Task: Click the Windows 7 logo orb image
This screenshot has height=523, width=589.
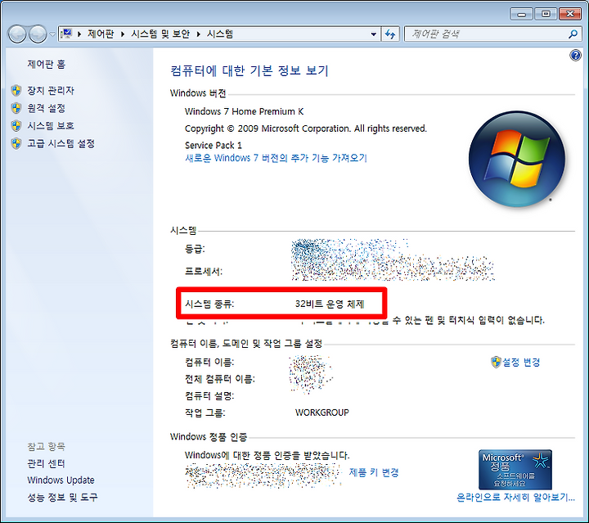Action: pyautogui.click(x=517, y=159)
